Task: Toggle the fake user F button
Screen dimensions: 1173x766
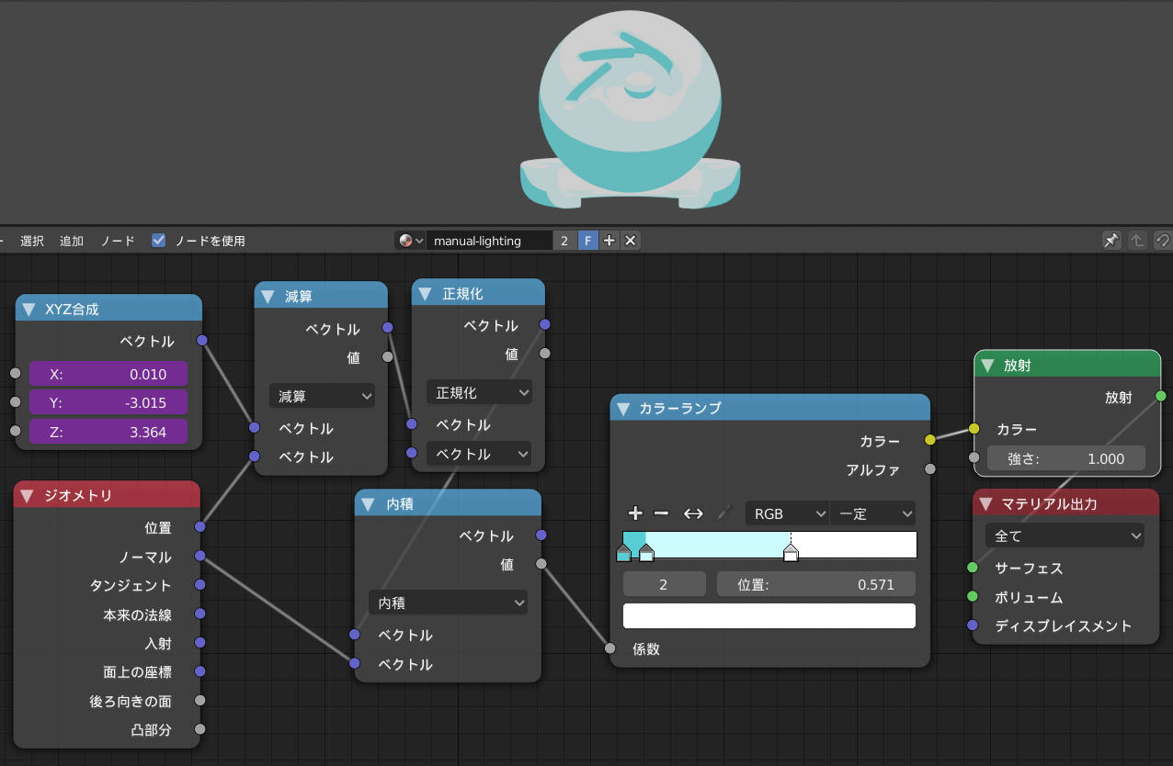Action: click(x=587, y=241)
